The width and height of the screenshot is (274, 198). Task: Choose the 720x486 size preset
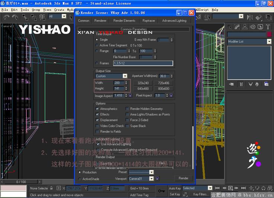coord(164,83)
